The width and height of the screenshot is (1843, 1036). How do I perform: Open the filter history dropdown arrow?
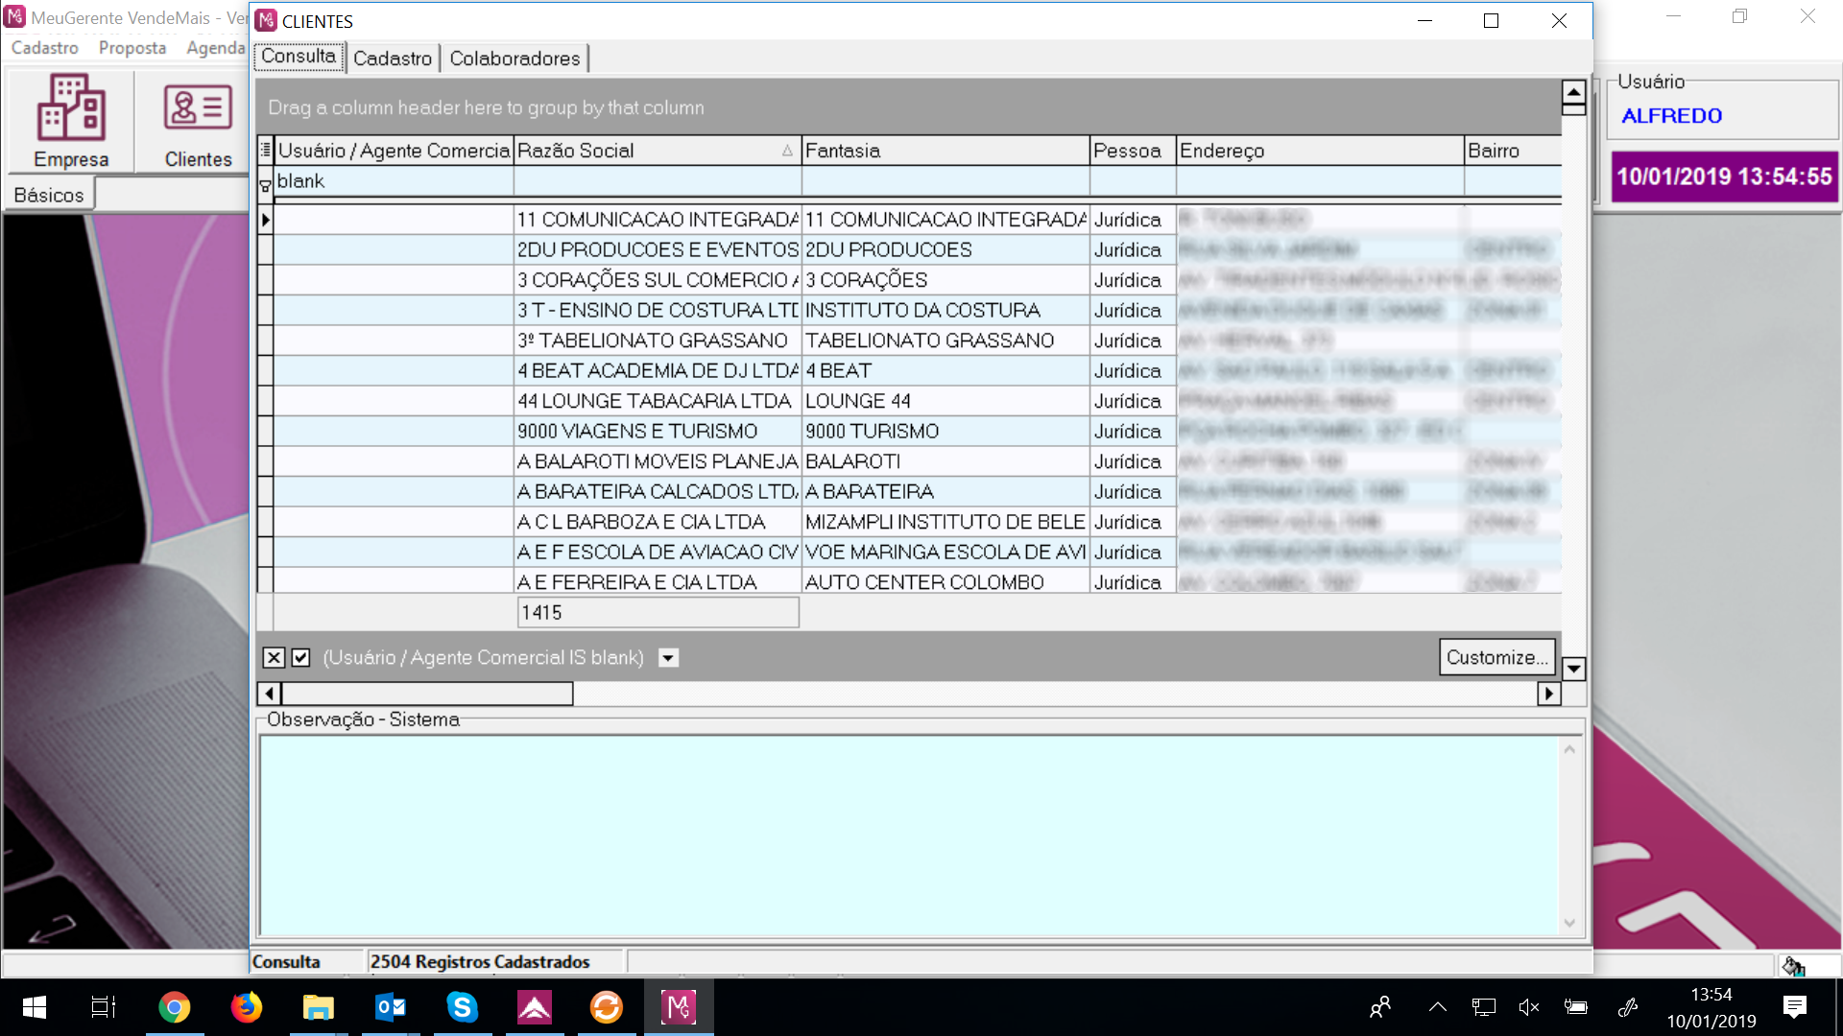click(x=668, y=657)
